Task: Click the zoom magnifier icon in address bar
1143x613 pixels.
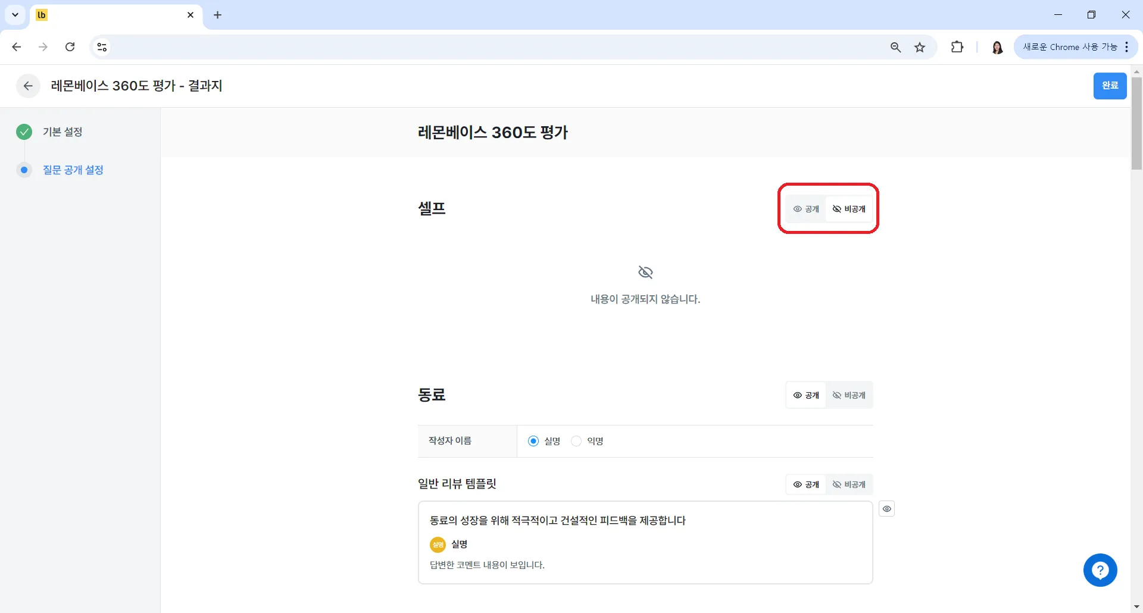Action: pyautogui.click(x=895, y=47)
